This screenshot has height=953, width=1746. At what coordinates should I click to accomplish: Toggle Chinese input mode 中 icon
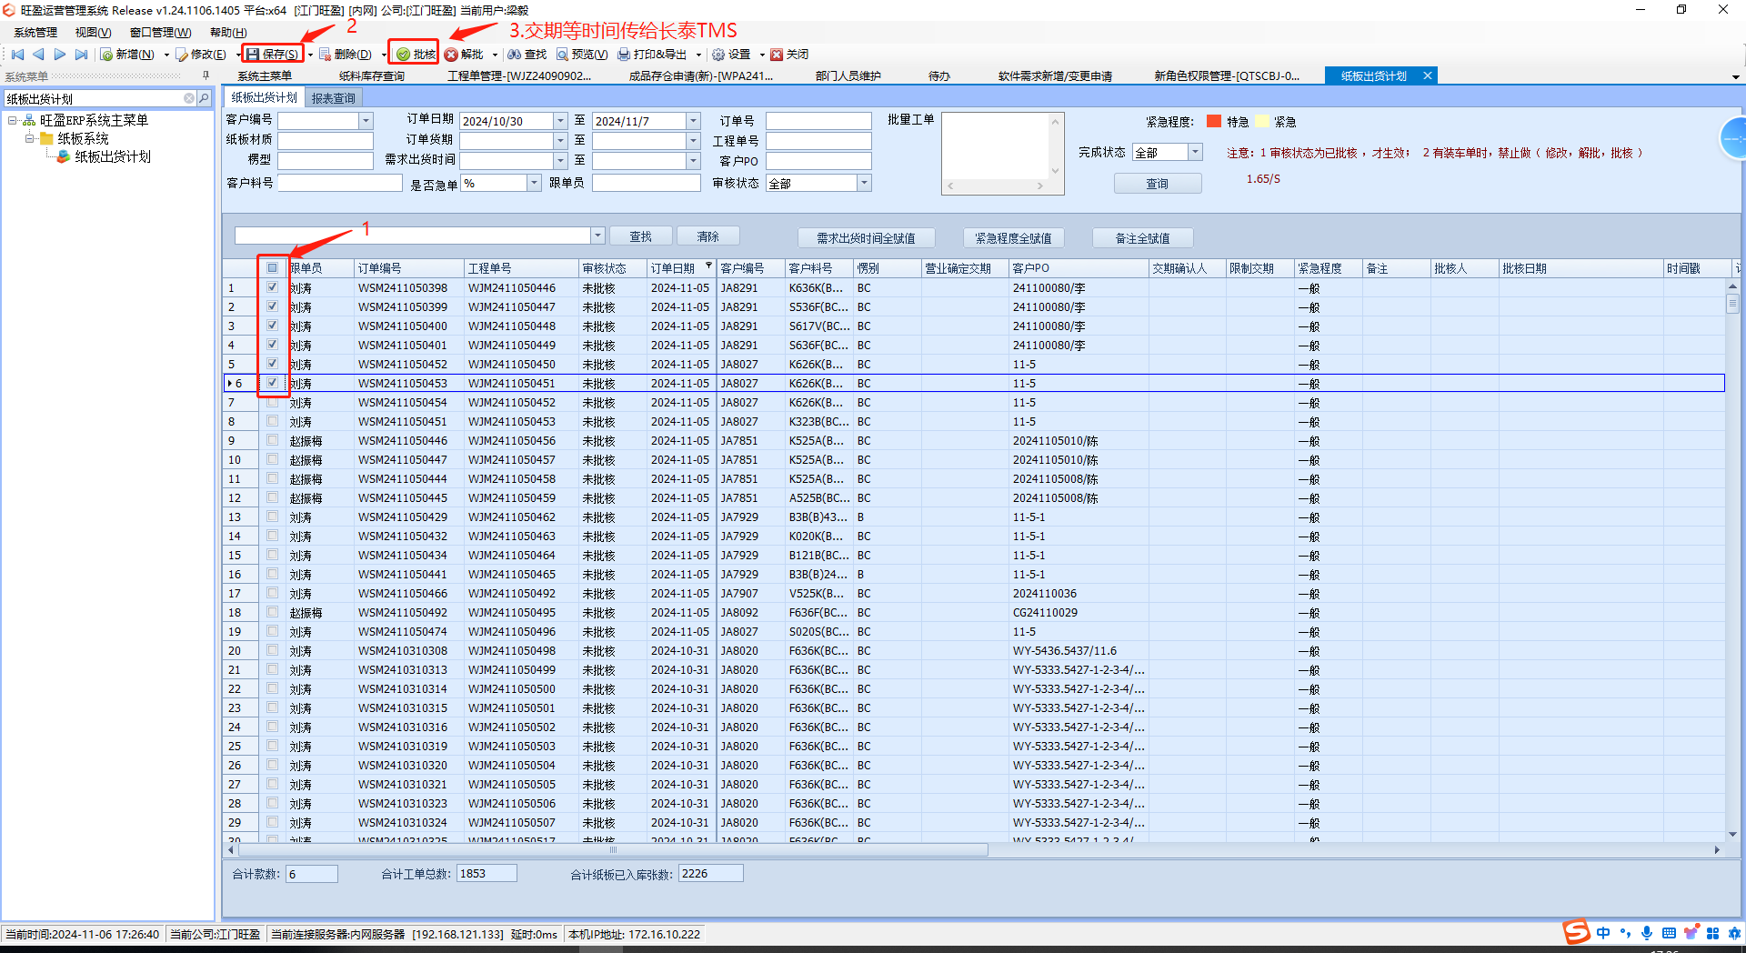(x=1603, y=933)
